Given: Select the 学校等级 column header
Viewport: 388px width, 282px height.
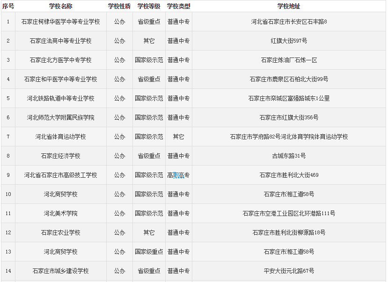Looking at the screenshot, I should [x=149, y=6].
